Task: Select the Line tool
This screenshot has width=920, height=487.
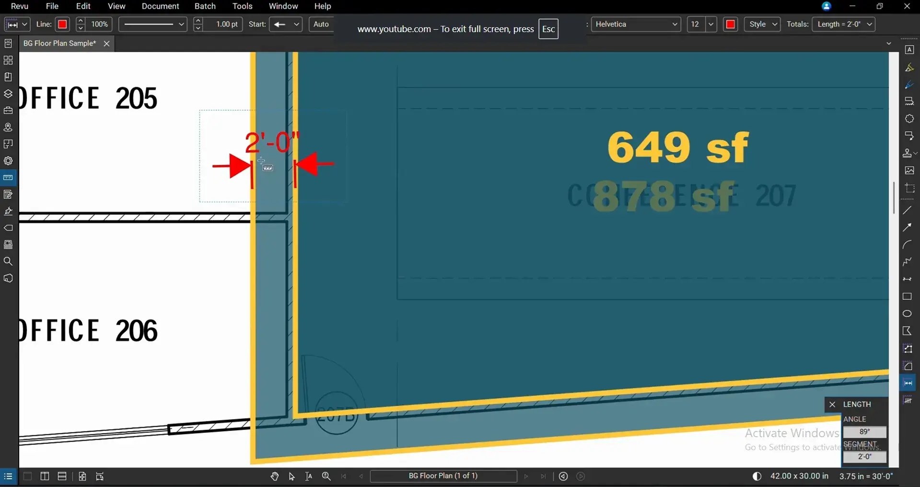Action: (x=907, y=210)
